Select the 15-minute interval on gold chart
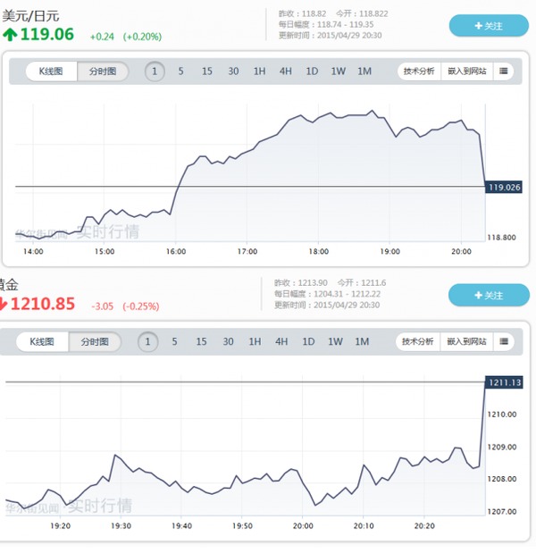The image size is (536, 553). click(x=201, y=341)
